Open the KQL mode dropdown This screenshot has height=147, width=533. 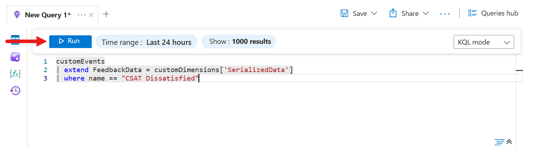pyautogui.click(x=483, y=42)
